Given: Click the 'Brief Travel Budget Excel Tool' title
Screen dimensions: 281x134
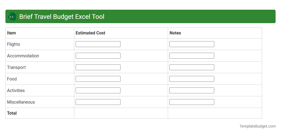Looking at the screenshot, I should pyautogui.click(x=62, y=17).
